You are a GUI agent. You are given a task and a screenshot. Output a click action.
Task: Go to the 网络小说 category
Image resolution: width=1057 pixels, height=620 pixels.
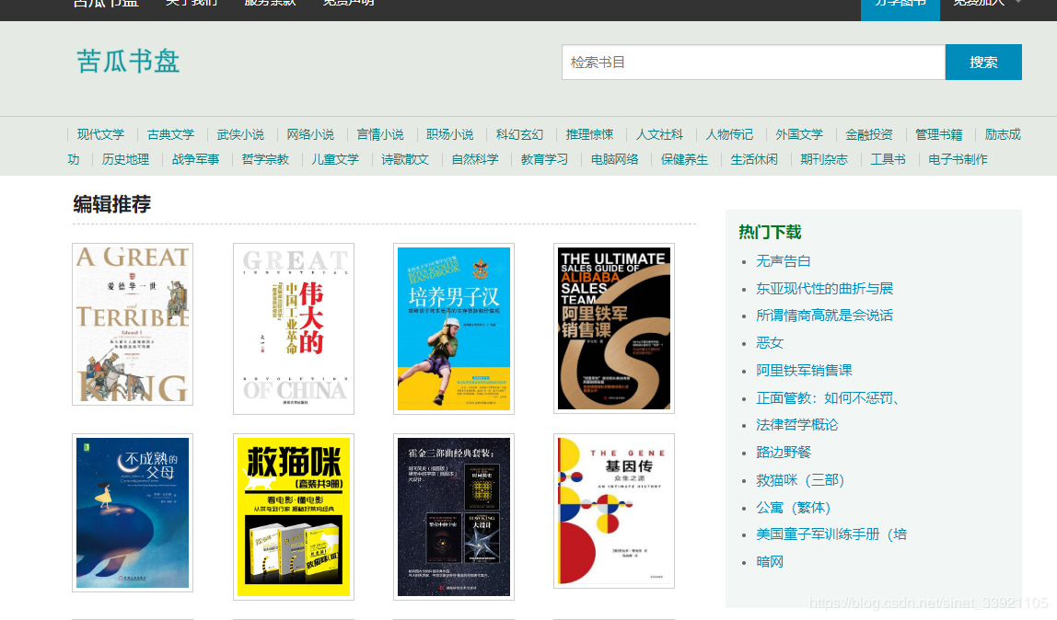coord(310,134)
